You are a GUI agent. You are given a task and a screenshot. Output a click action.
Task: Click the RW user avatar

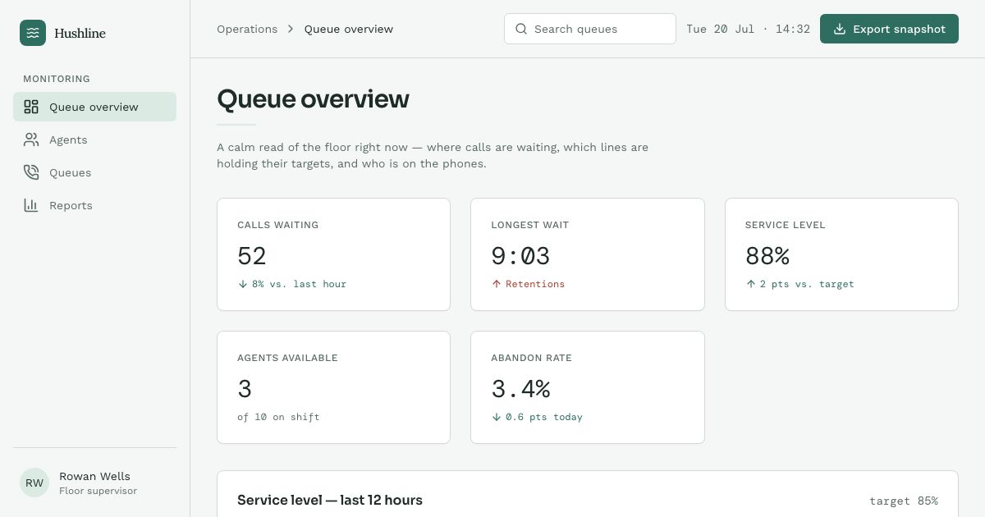click(34, 483)
